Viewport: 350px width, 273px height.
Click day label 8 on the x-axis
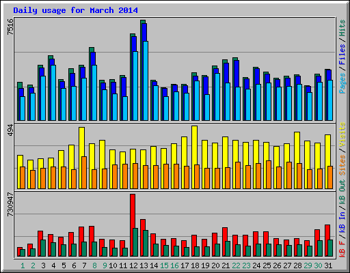click(x=94, y=265)
